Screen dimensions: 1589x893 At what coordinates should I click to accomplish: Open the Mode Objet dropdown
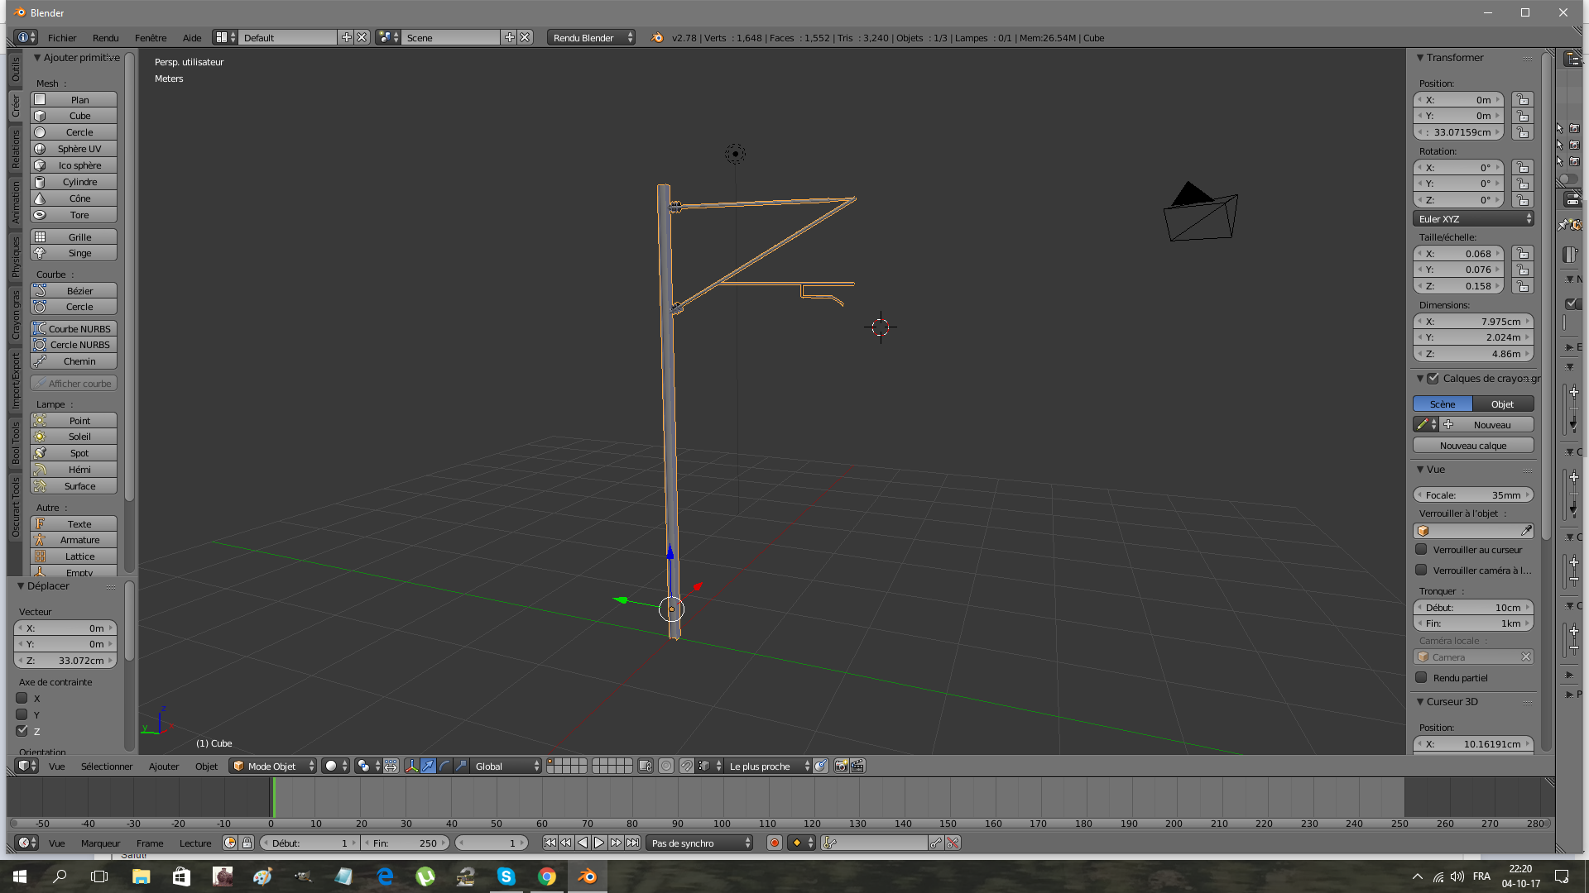(x=273, y=766)
